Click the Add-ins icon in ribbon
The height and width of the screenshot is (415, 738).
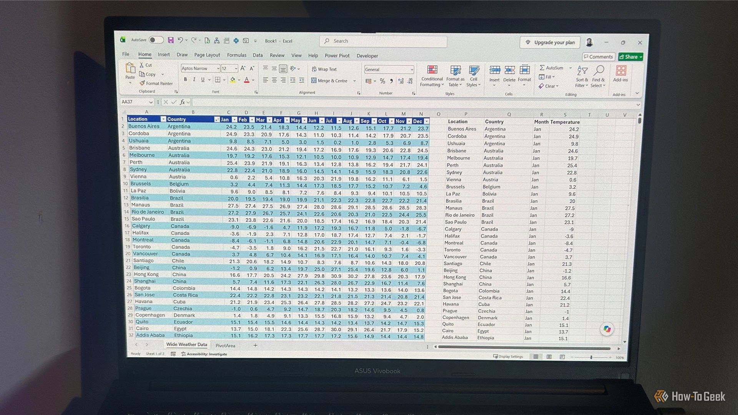(x=620, y=74)
